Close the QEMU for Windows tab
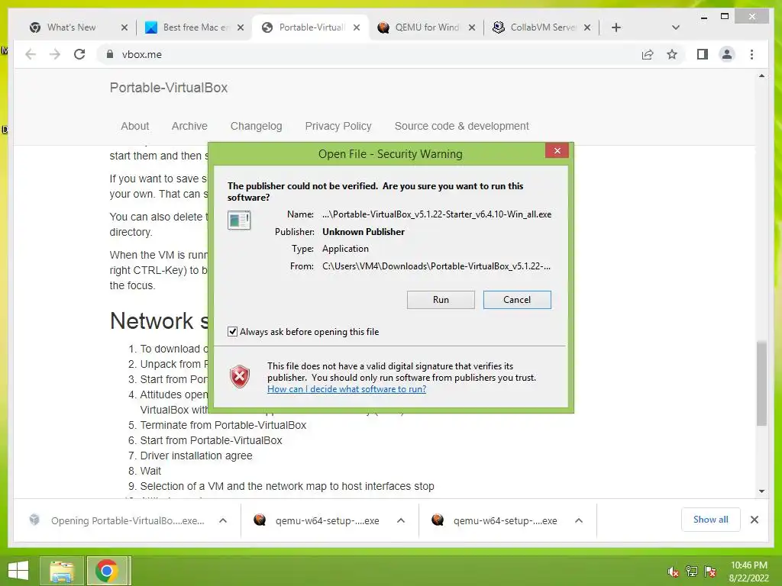Viewport: 782px width, 586px height. coord(472,28)
